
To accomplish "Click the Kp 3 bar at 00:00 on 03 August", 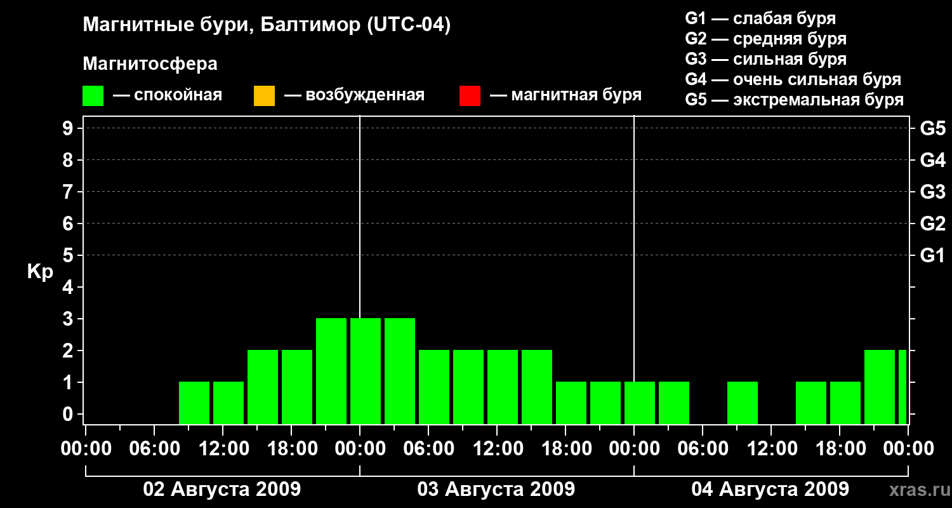I will click(366, 371).
